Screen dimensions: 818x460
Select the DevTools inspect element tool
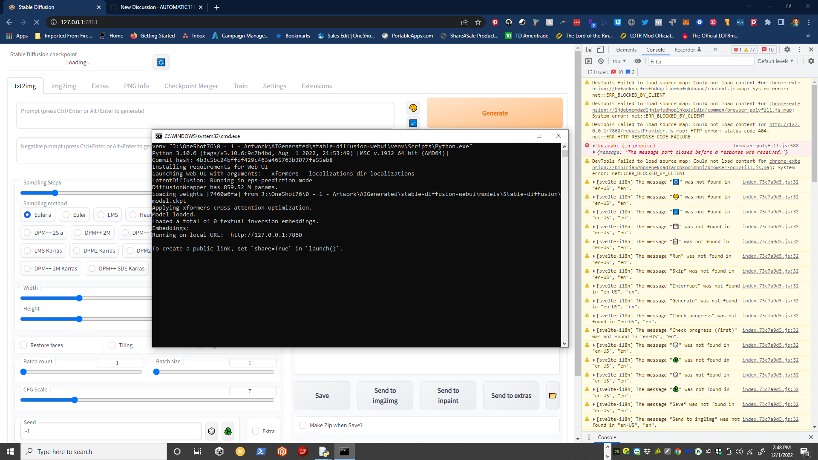coord(589,49)
